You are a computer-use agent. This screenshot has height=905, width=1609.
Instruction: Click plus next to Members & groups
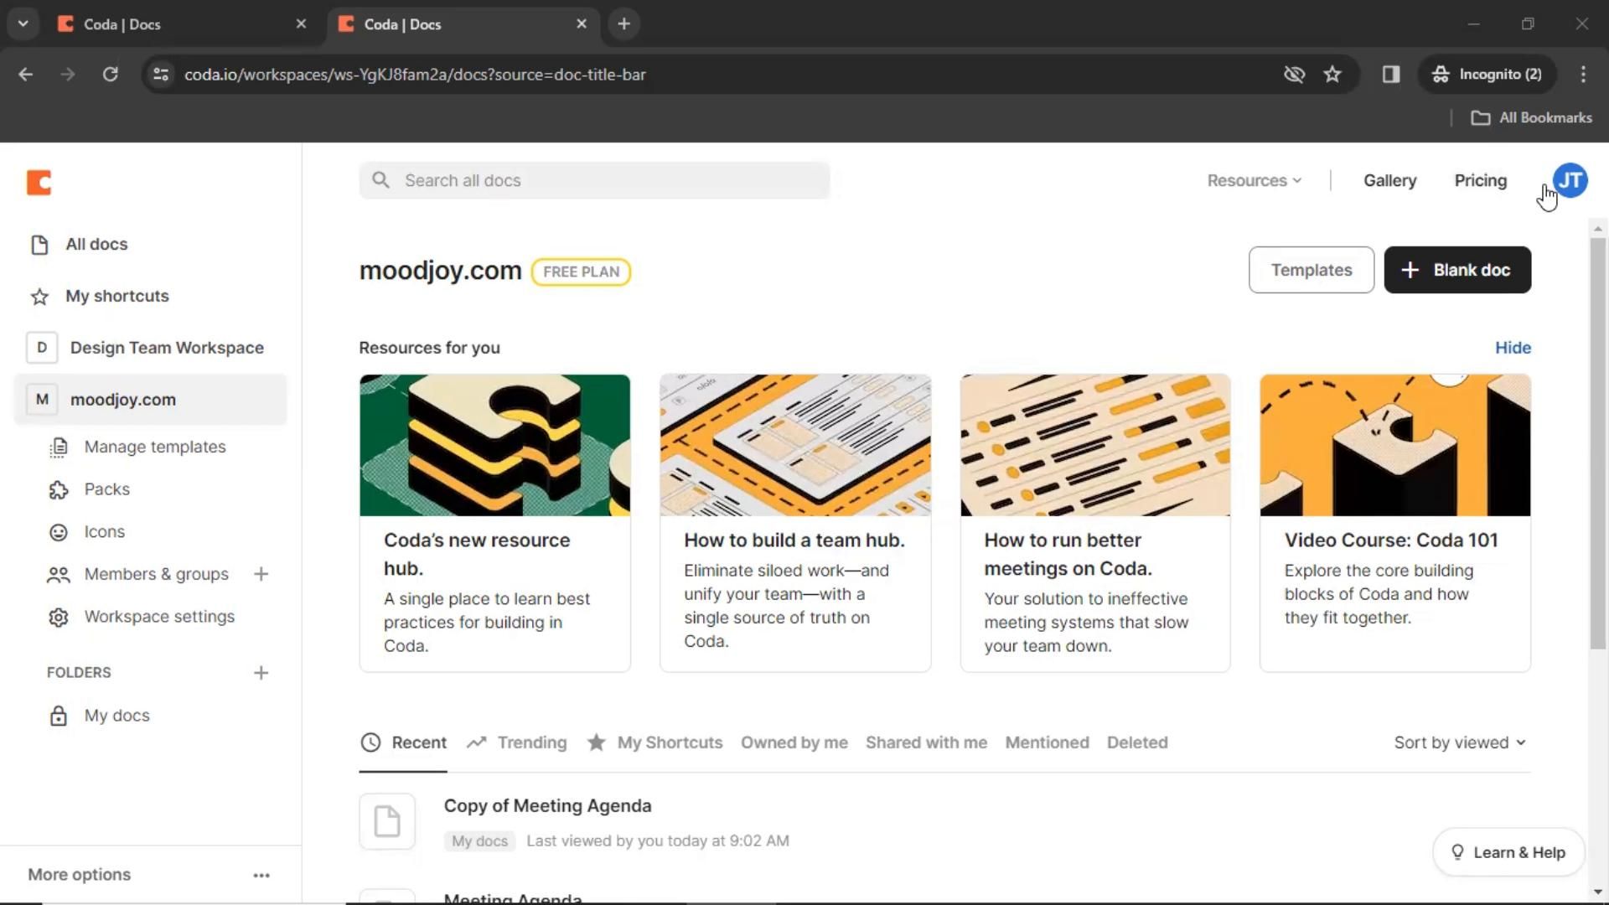pos(261,575)
